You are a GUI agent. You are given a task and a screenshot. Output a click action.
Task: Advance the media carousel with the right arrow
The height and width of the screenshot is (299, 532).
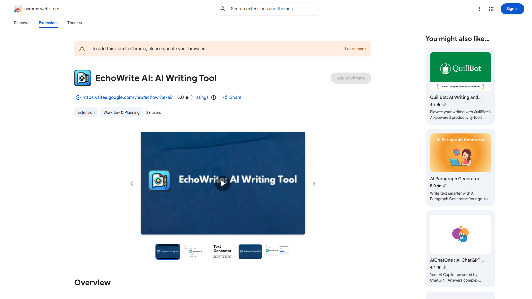click(314, 183)
